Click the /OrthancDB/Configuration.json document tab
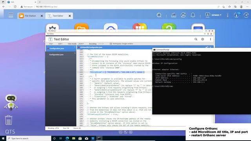Viewport: 251px width, 141px height. click(91, 47)
